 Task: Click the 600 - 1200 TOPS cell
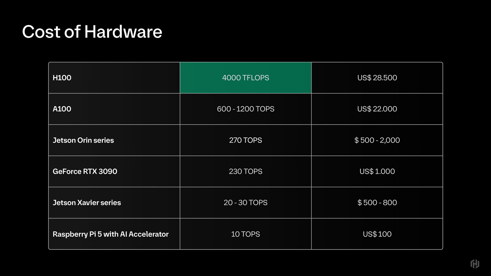tap(245, 109)
